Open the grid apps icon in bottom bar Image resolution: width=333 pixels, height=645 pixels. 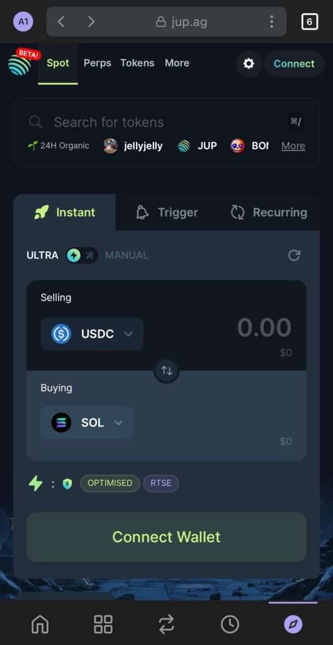pos(103,624)
